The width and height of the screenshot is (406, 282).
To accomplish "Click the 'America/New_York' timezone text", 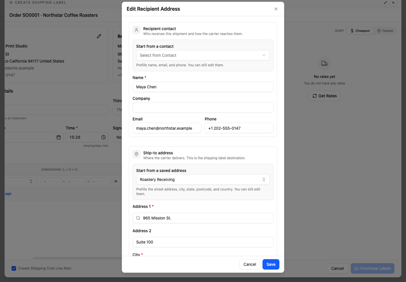I will pos(96,146).
